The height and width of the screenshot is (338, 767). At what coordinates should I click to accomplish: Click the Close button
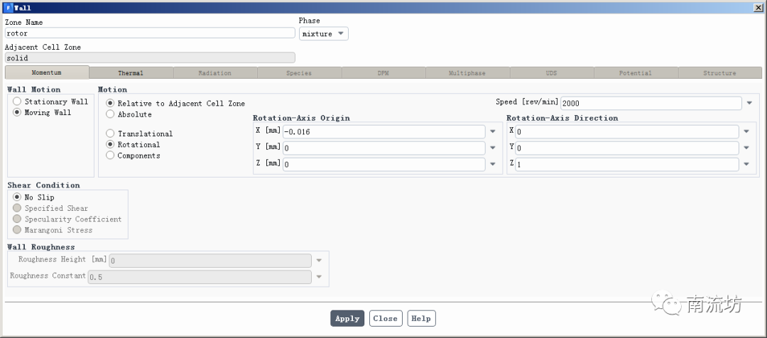(386, 318)
